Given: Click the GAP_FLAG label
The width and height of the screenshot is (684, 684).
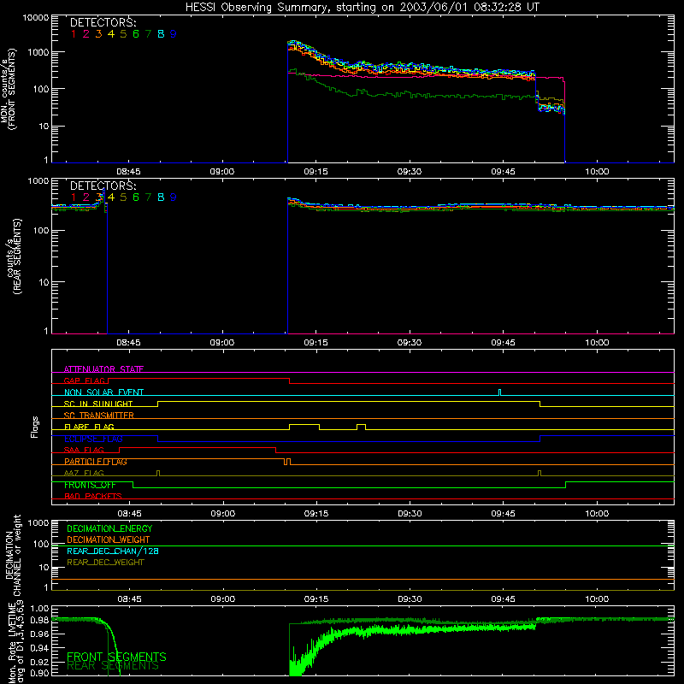Looking at the screenshot, I should click(85, 380).
